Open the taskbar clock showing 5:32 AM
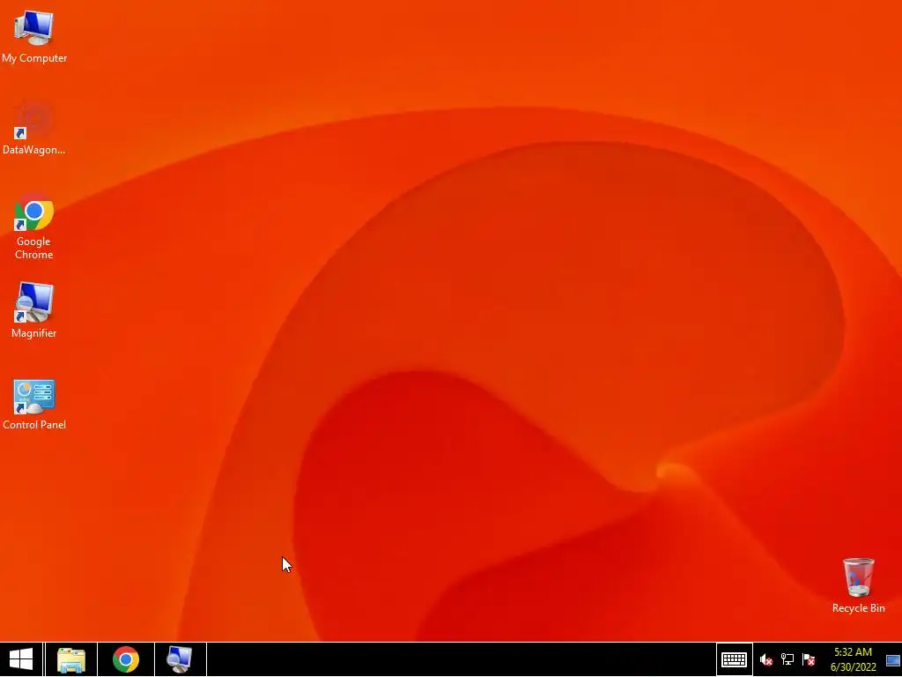 tap(853, 652)
